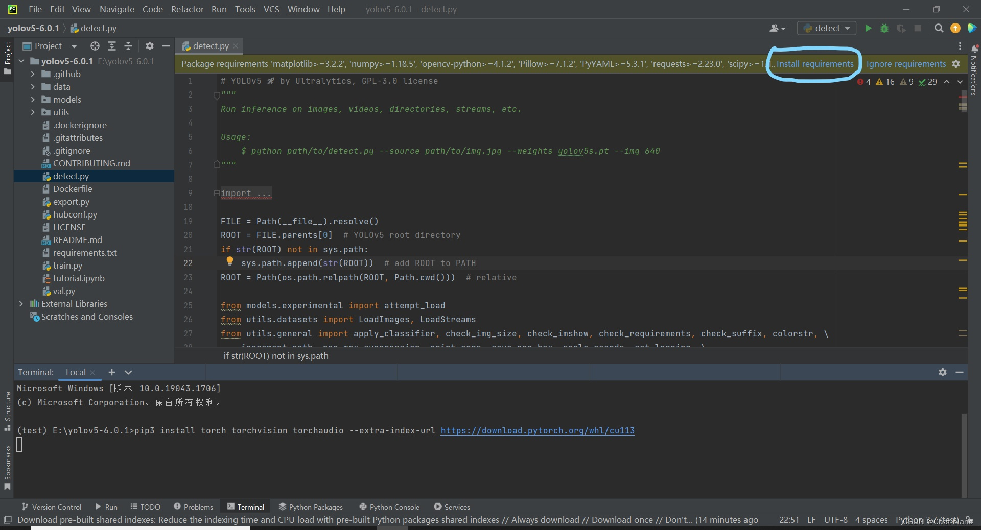Click the orange IDE update icon
The width and height of the screenshot is (981, 530).
coord(955,28)
